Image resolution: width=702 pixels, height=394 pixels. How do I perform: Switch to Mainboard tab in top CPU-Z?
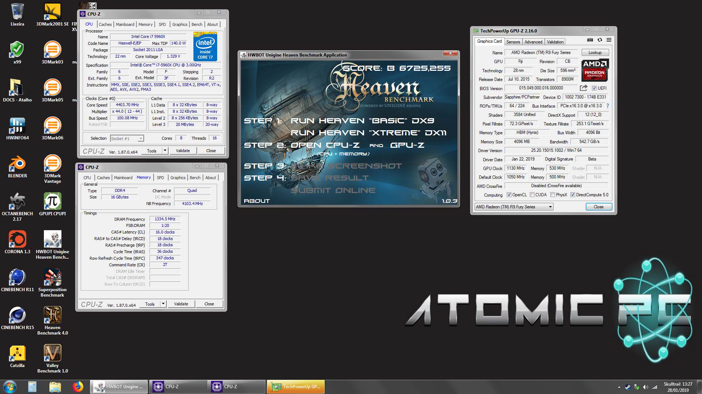point(125,24)
